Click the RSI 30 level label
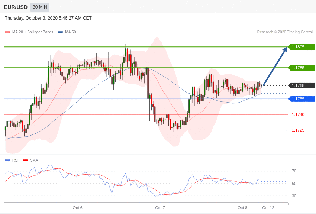Image resolution: width=316 pixels, height=214 pixels. pyautogui.click(x=294, y=196)
